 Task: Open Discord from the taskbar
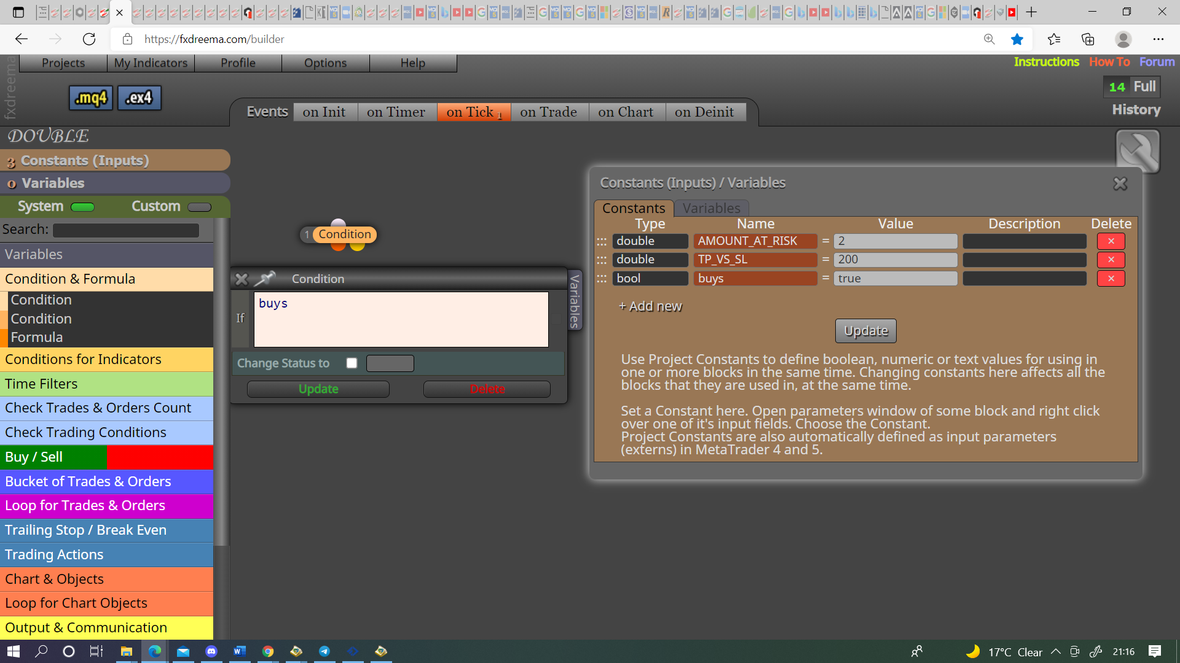(211, 651)
